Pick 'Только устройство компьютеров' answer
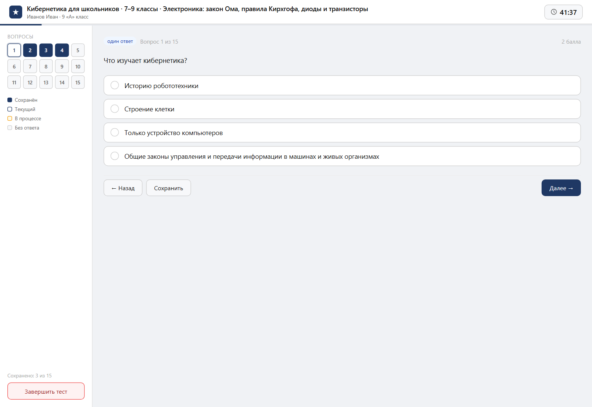 coord(342,132)
